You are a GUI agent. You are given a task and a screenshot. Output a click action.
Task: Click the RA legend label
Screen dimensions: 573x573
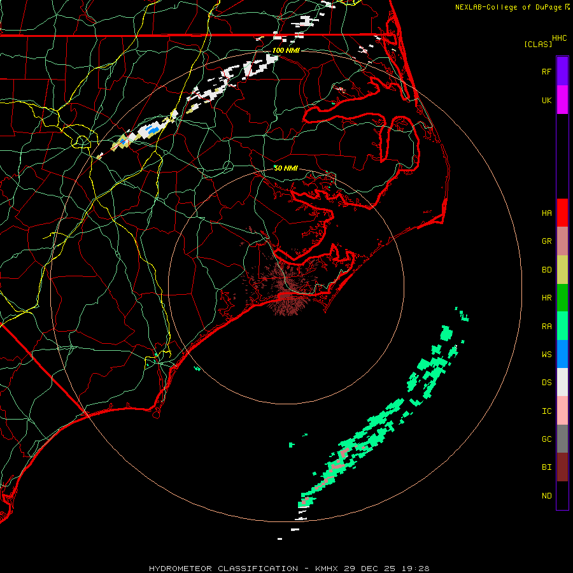546,327
